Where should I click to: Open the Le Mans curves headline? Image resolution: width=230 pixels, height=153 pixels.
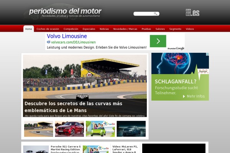[x=73, y=107]
